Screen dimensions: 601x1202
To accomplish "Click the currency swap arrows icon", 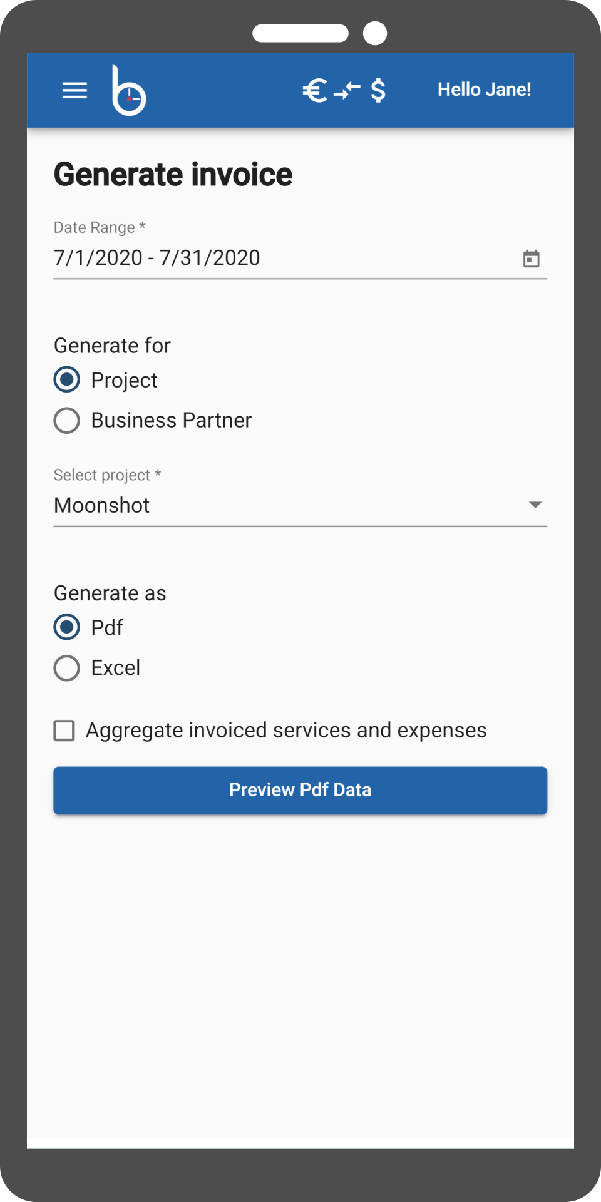I will (347, 91).
